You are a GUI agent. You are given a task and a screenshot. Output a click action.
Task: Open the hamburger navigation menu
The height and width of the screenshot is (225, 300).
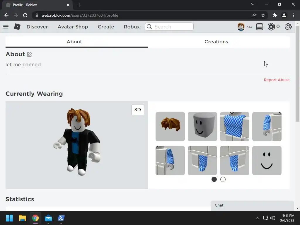(6, 27)
